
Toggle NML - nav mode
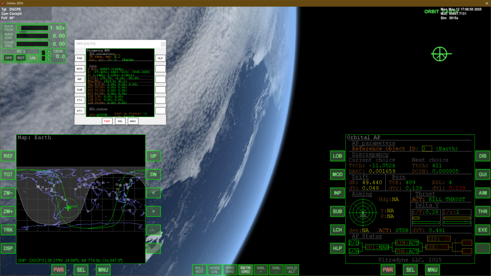(276, 270)
